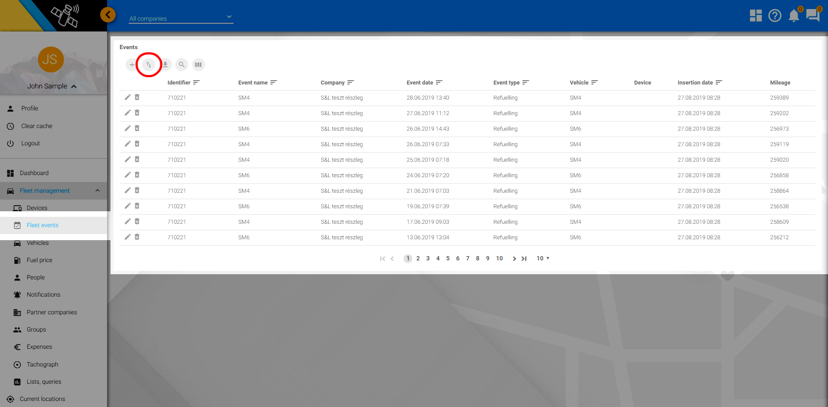Open the search magnifier in Events toolbar
Image resolution: width=828 pixels, height=407 pixels.
point(182,65)
